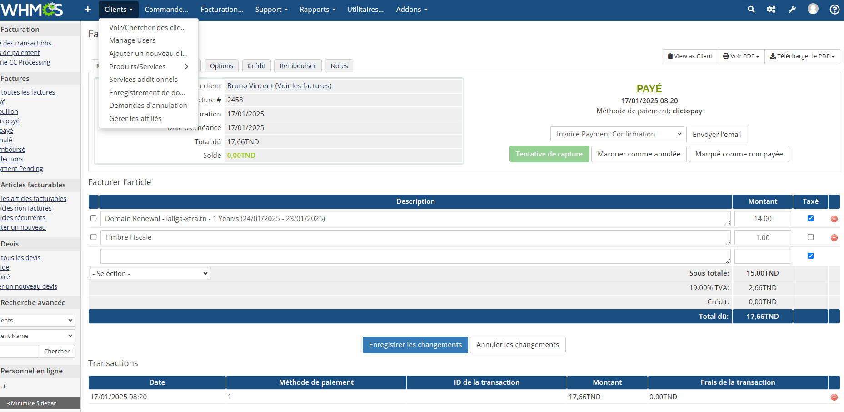Click the user avatar icon
Viewport: 844px width, 412px height.
[x=813, y=9]
